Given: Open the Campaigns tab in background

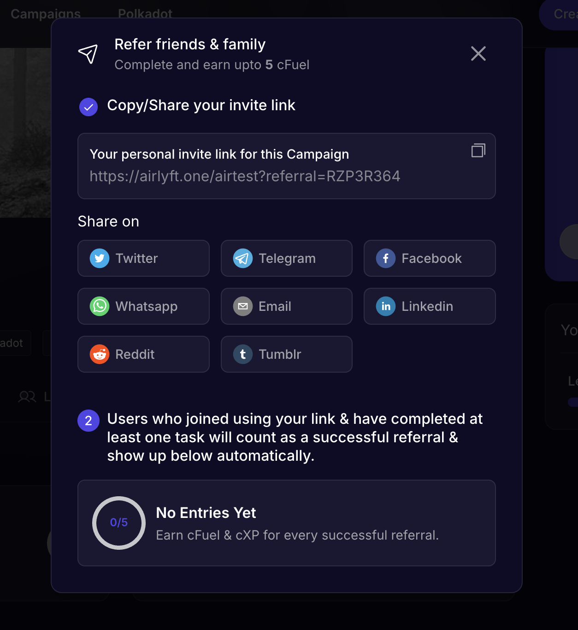Looking at the screenshot, I should pyautogui.click(x=46, y=13).
